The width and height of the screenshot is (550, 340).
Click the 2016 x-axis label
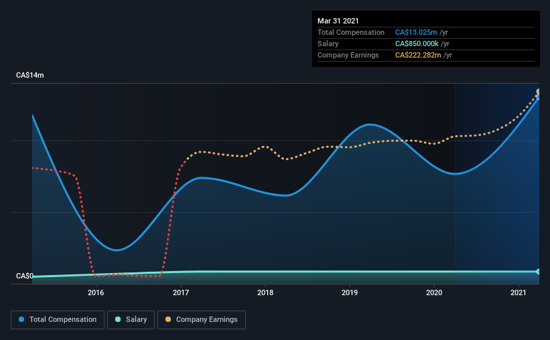(96, 292)
